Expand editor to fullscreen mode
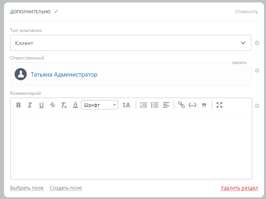This screenshot has width=266, height=199. click(x=219, y=105)
